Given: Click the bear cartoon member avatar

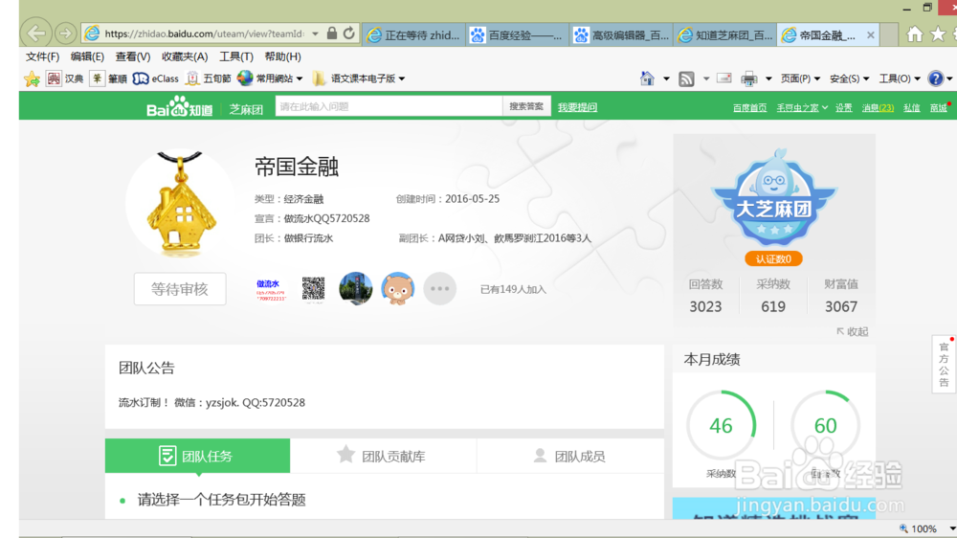Looking at the screenshot, I should pos(398,289).
